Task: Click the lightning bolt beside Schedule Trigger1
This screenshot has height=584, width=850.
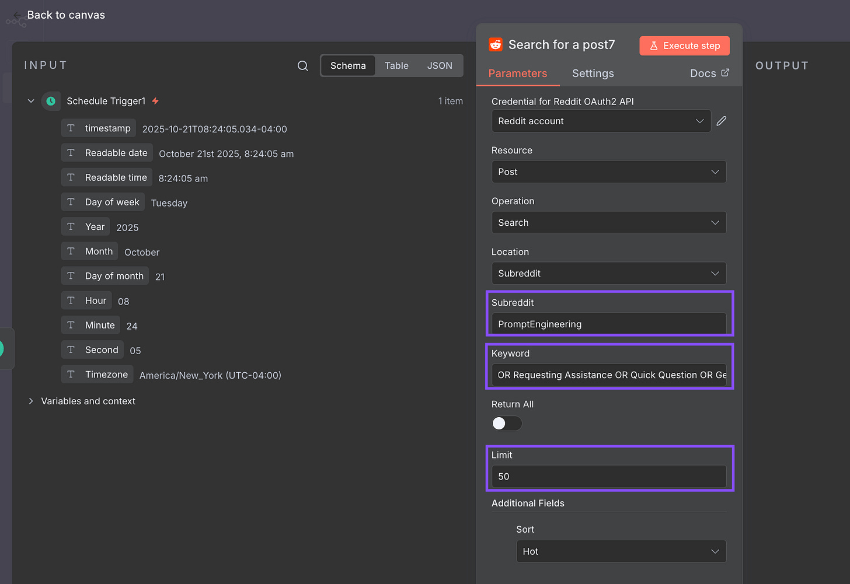Action: coord(155,101)
